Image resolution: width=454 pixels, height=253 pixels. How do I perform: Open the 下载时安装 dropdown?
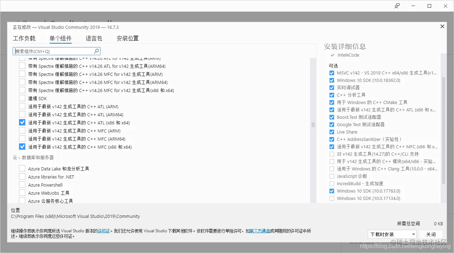(x=392, y=234)
